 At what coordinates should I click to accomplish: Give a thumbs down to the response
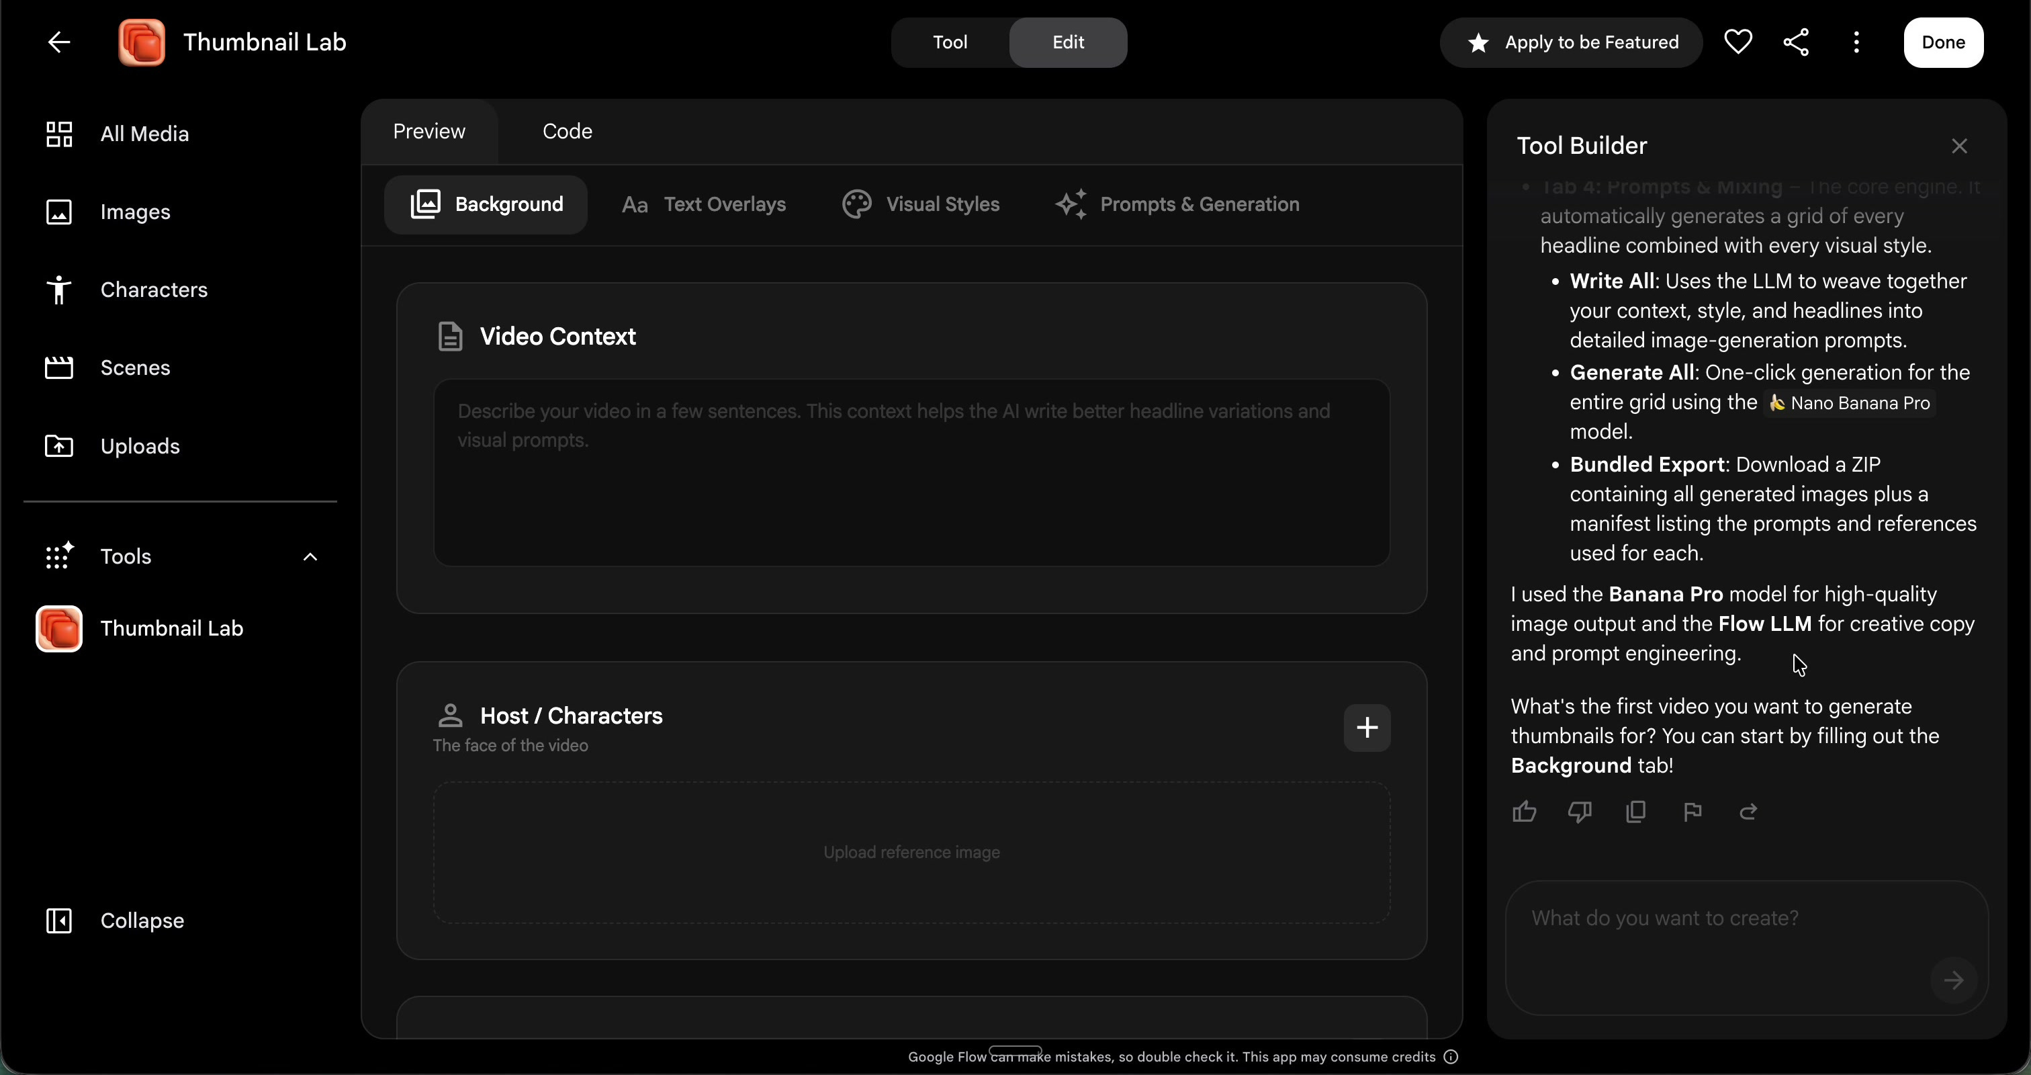1580,812
